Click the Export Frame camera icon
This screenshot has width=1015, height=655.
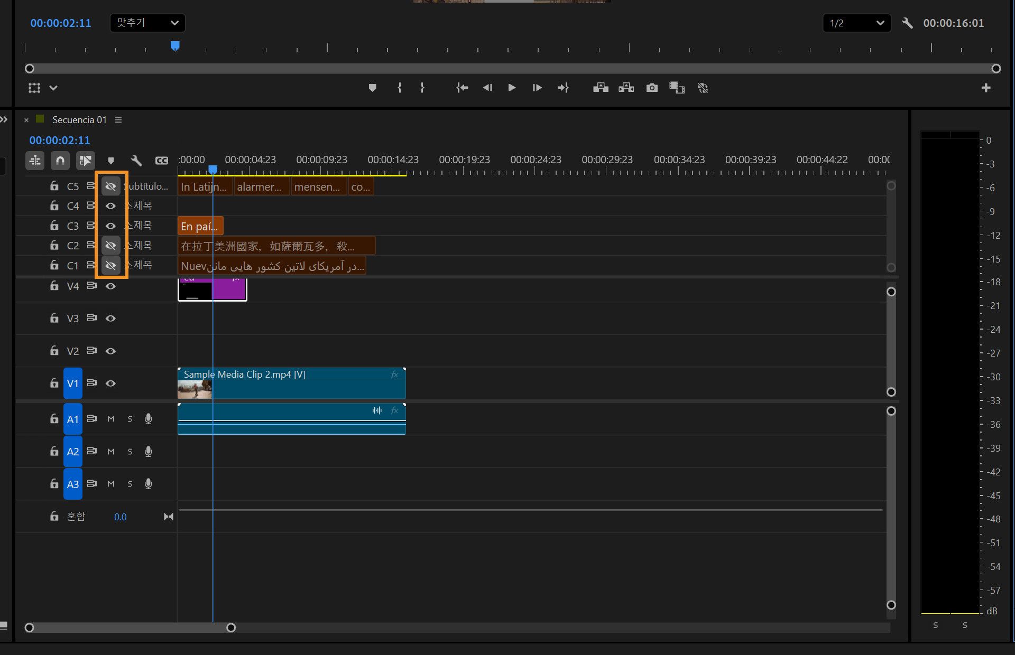[652, 88]
